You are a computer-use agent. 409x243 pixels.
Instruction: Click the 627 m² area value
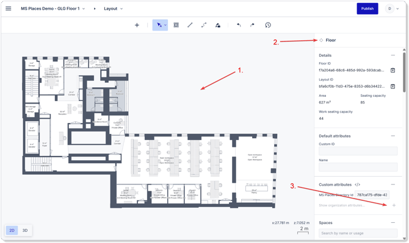[325, 102]
